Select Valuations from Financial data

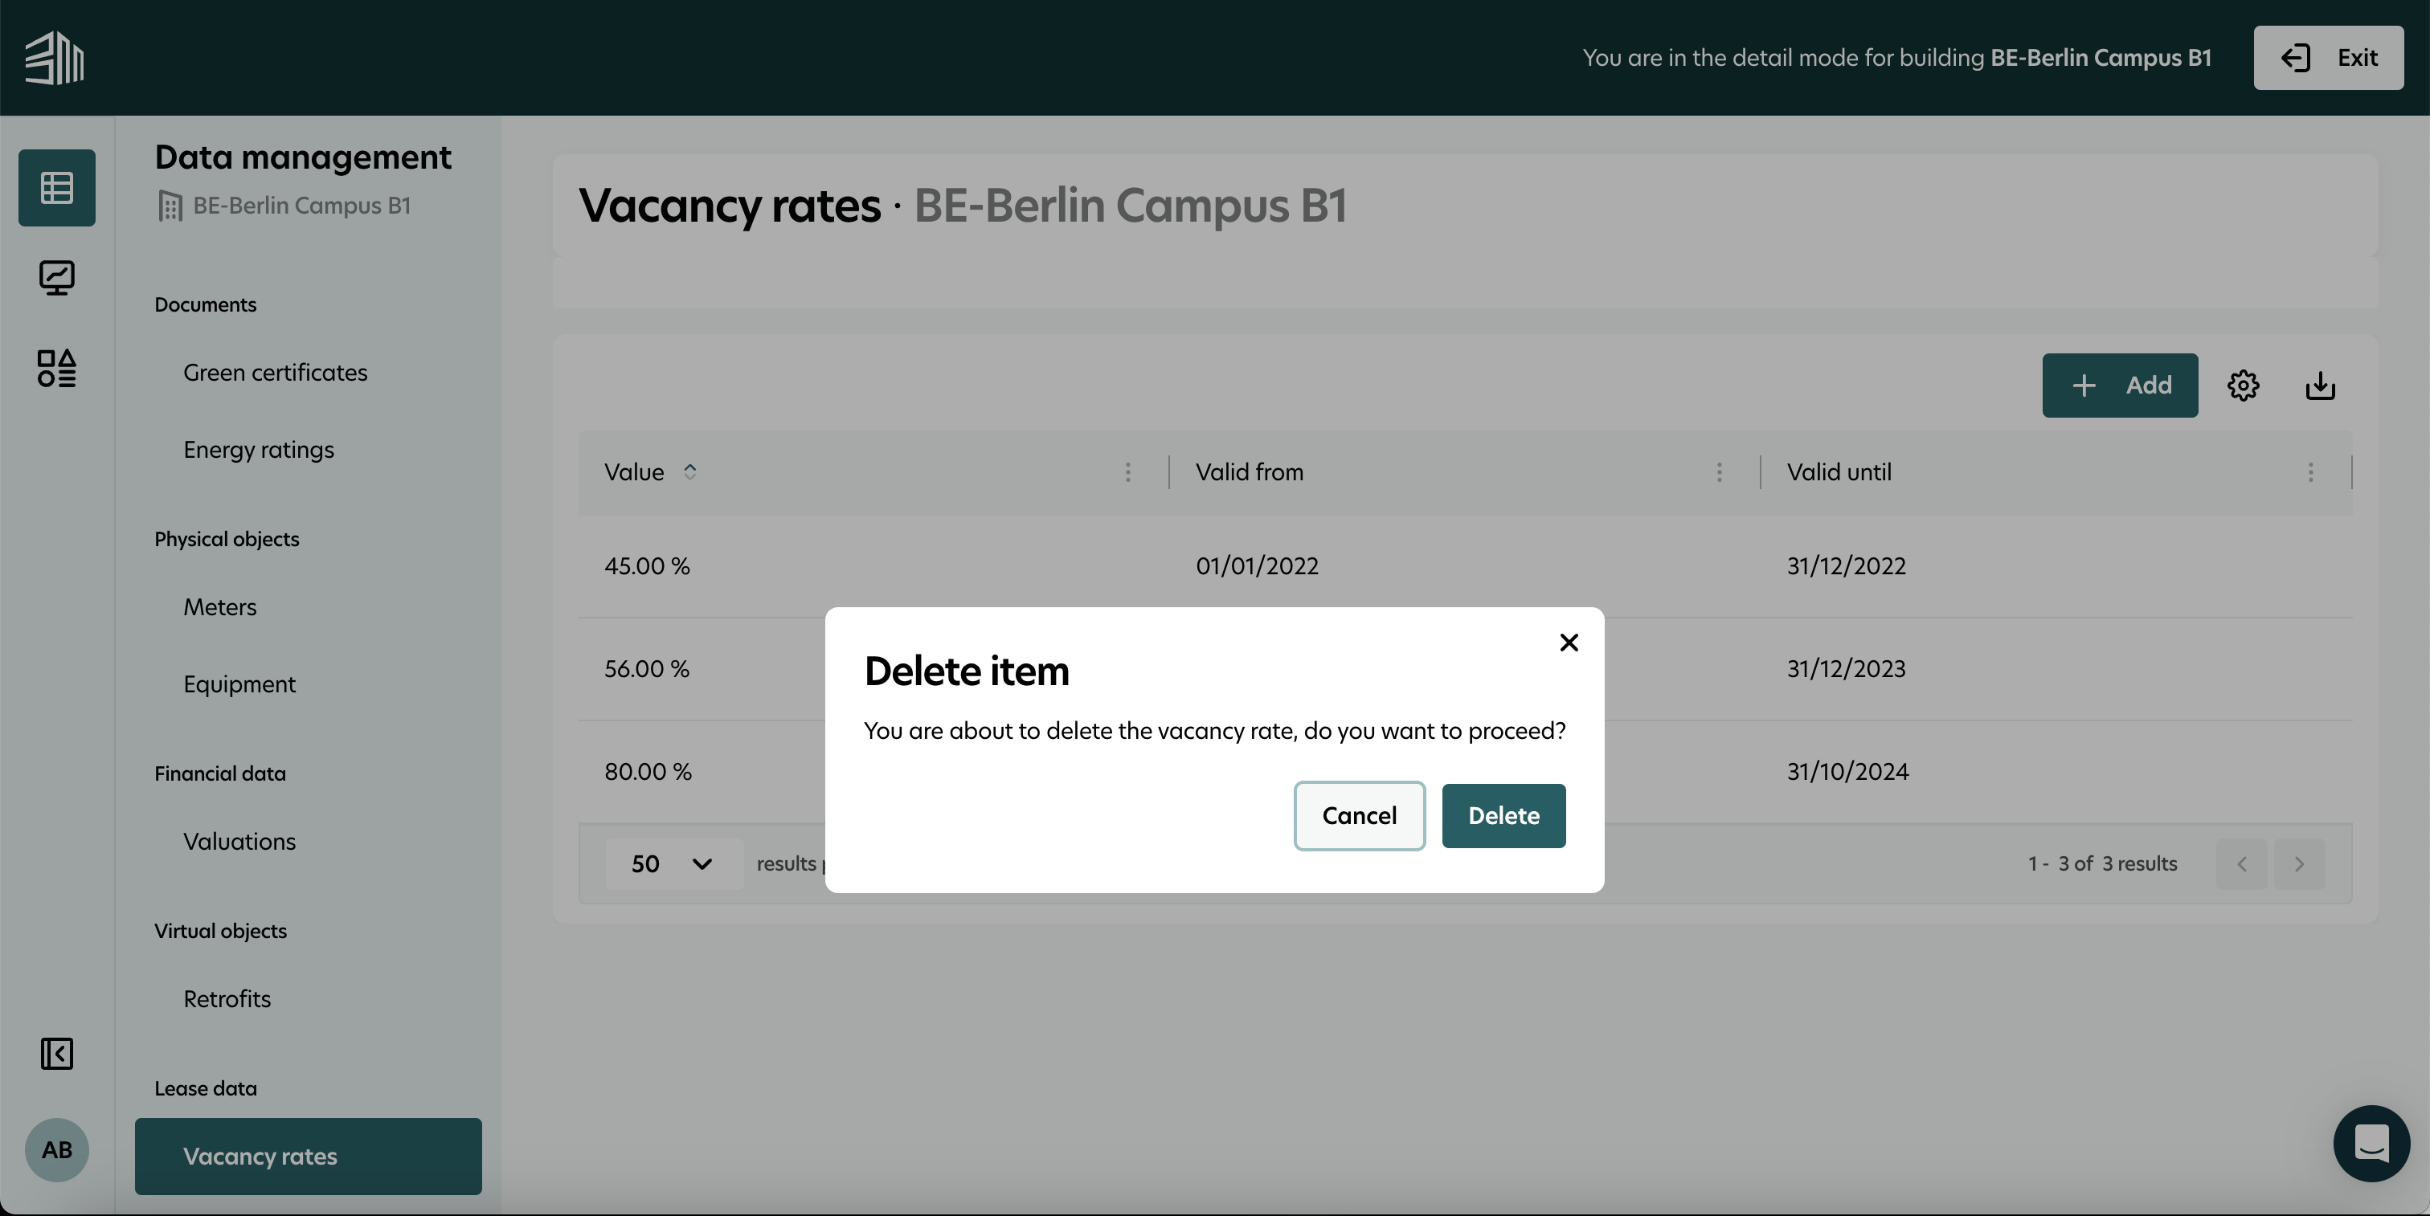[x=239, y=843]
